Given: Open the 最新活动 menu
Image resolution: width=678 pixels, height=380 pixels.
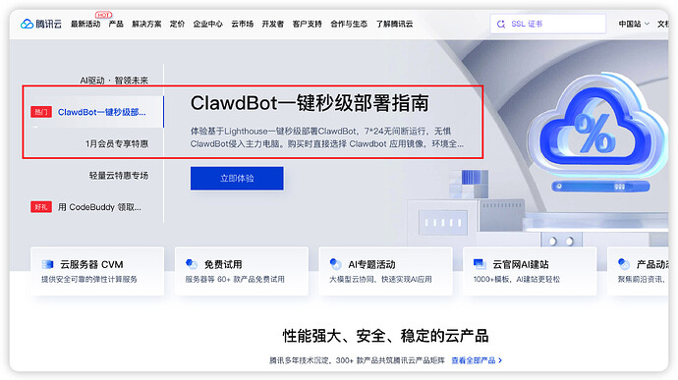Looking at the screenshot, I should 85,25.
